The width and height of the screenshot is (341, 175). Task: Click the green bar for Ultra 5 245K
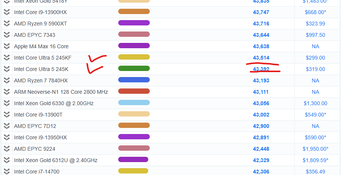pyautogui.click(x=134, y=68)
